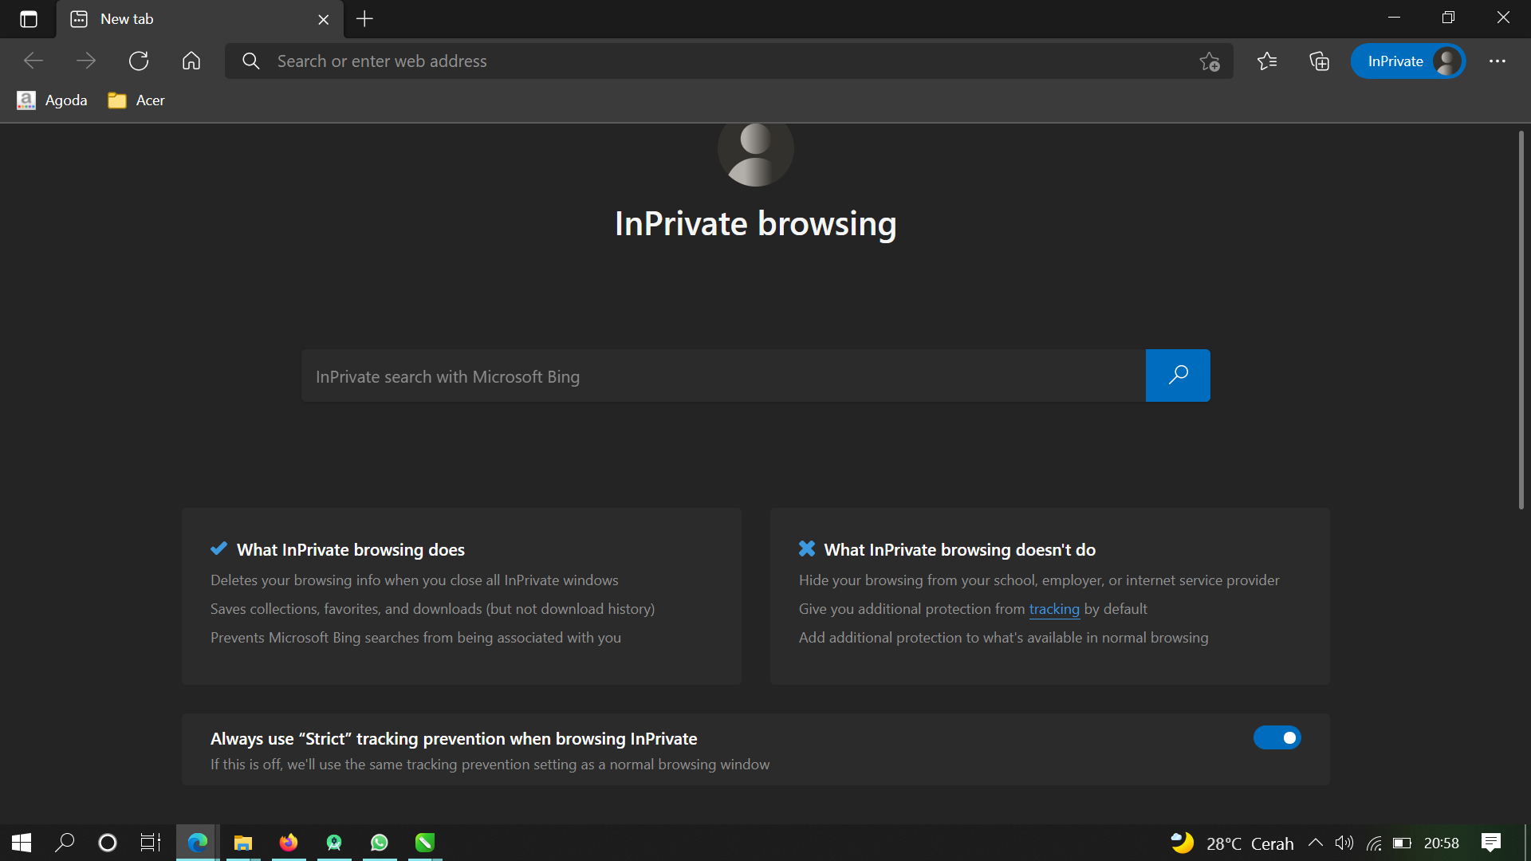Viewport: 1531px width, 861px height.
Task: Open the Collections icon
Action: [x=1319, y=61]
